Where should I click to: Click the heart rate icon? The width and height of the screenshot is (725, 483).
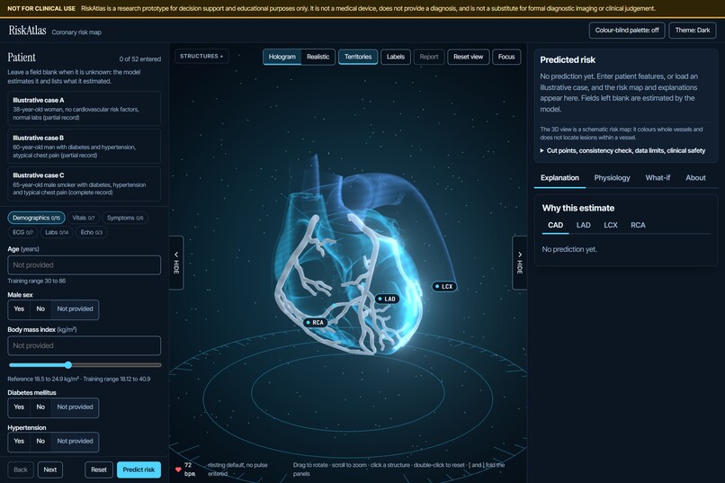178,470
